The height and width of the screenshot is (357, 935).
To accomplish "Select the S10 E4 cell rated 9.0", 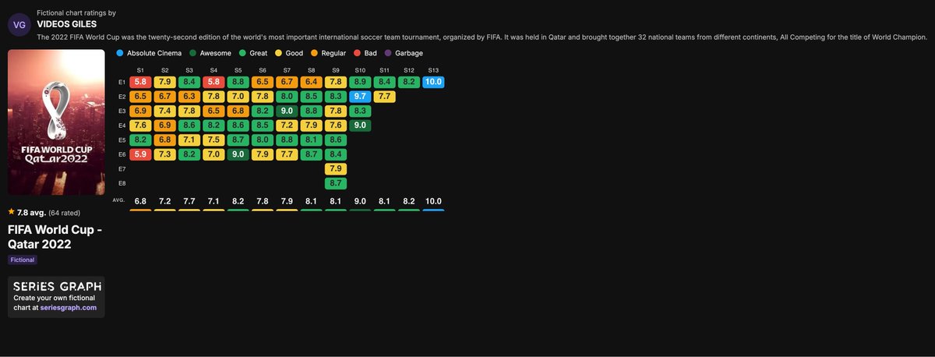I will [360, 125].
